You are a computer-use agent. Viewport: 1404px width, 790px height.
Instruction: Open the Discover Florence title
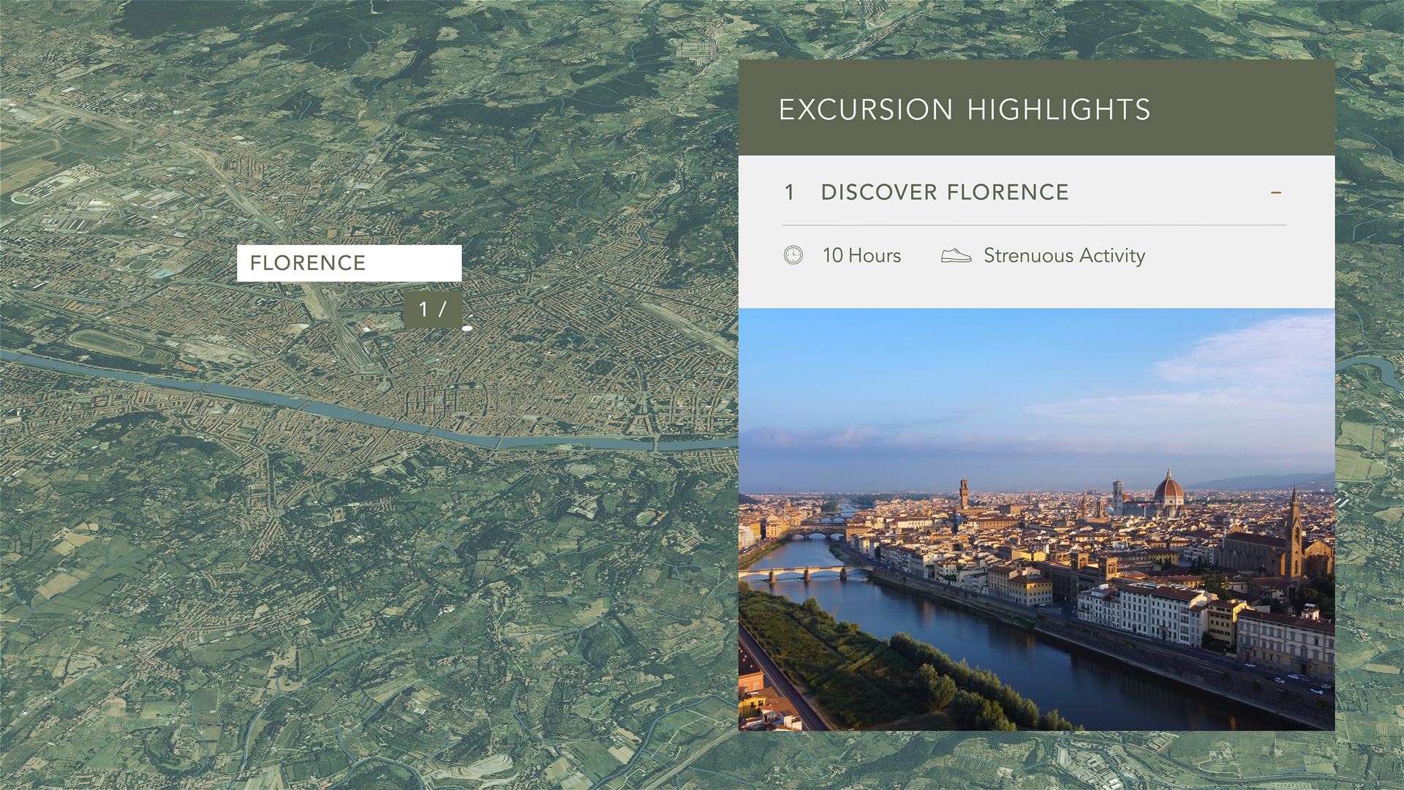[944, 192]
